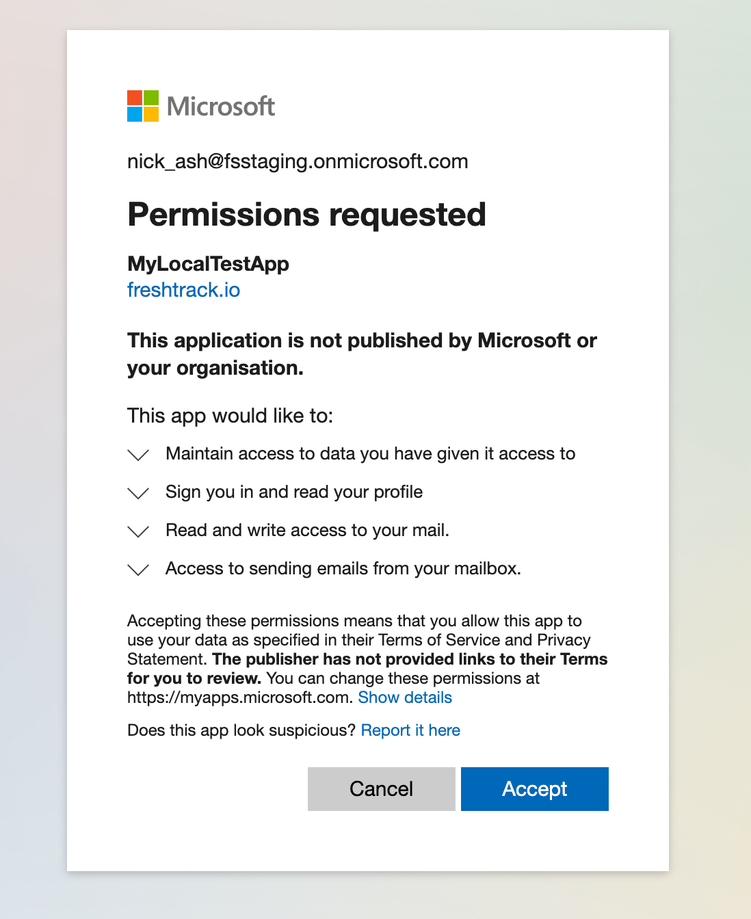Click the Cancel button
Viewport: 751px width, 919px height.
[382, 789]
